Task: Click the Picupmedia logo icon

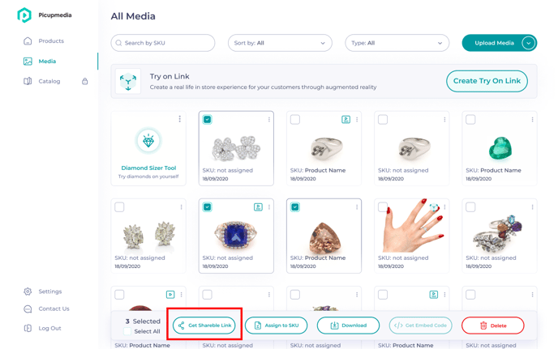Action: click(x=24, y=15)
